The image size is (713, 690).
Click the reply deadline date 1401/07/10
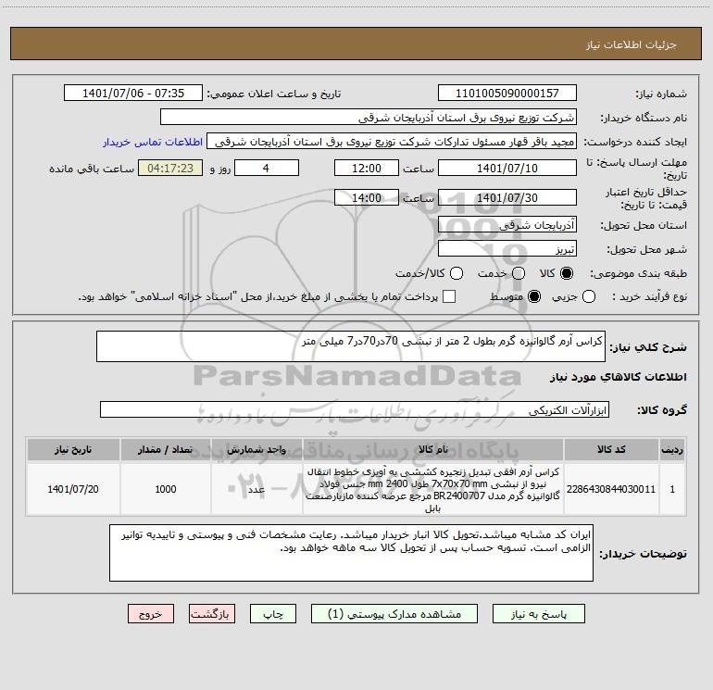click(507, 168)
